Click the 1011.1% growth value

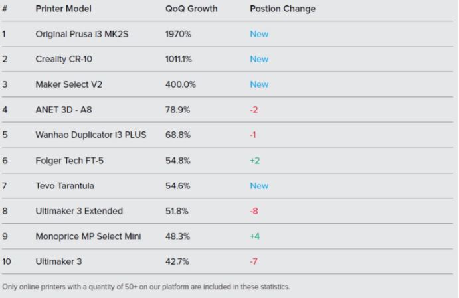pos(178,59)
